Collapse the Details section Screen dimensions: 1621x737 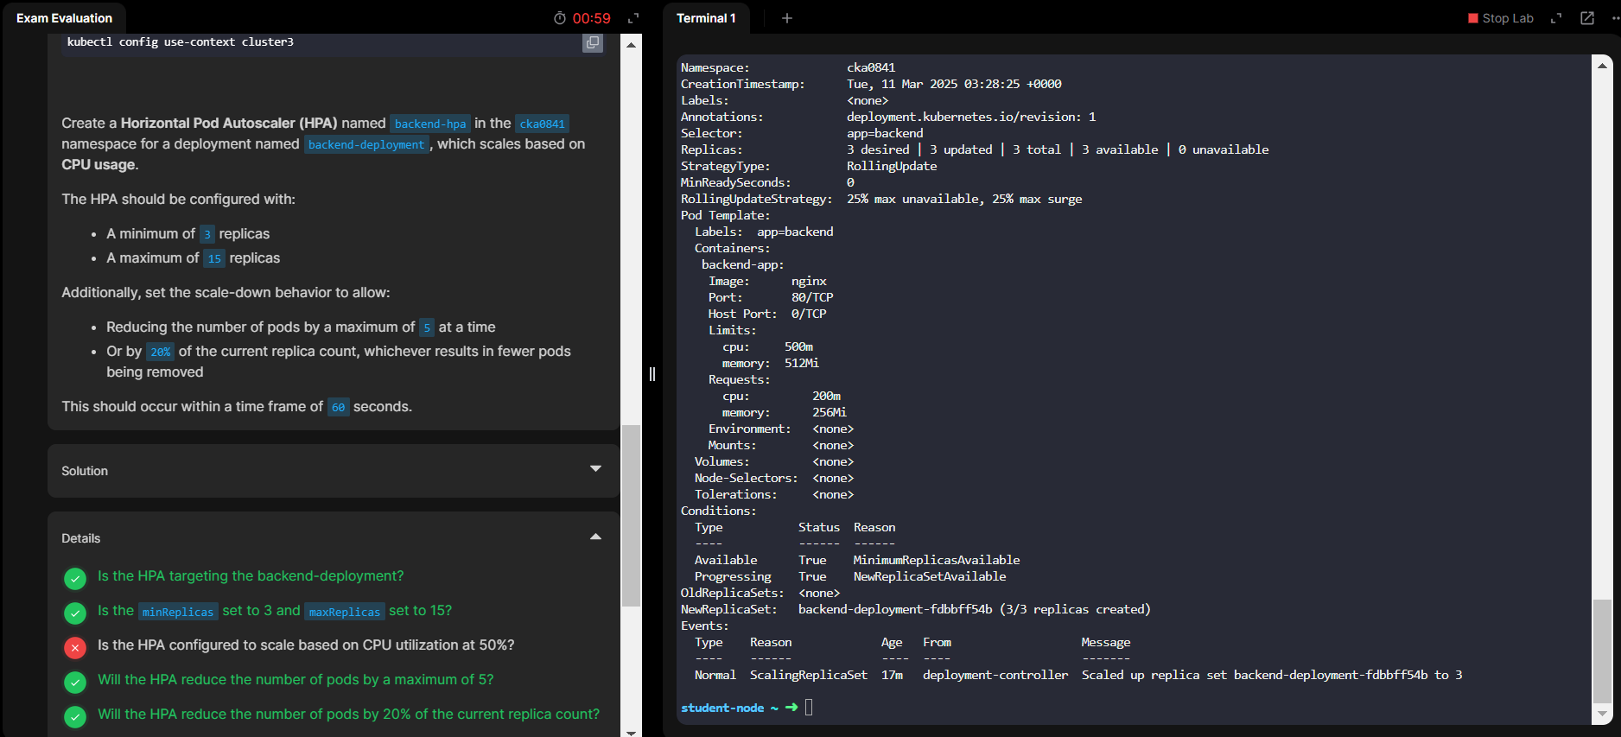(x=595, y=537)
